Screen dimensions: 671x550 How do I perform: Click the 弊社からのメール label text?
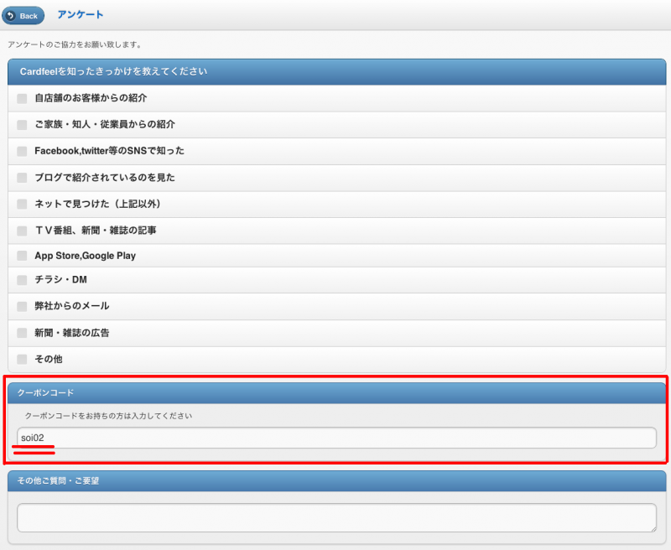coord(72,306)
